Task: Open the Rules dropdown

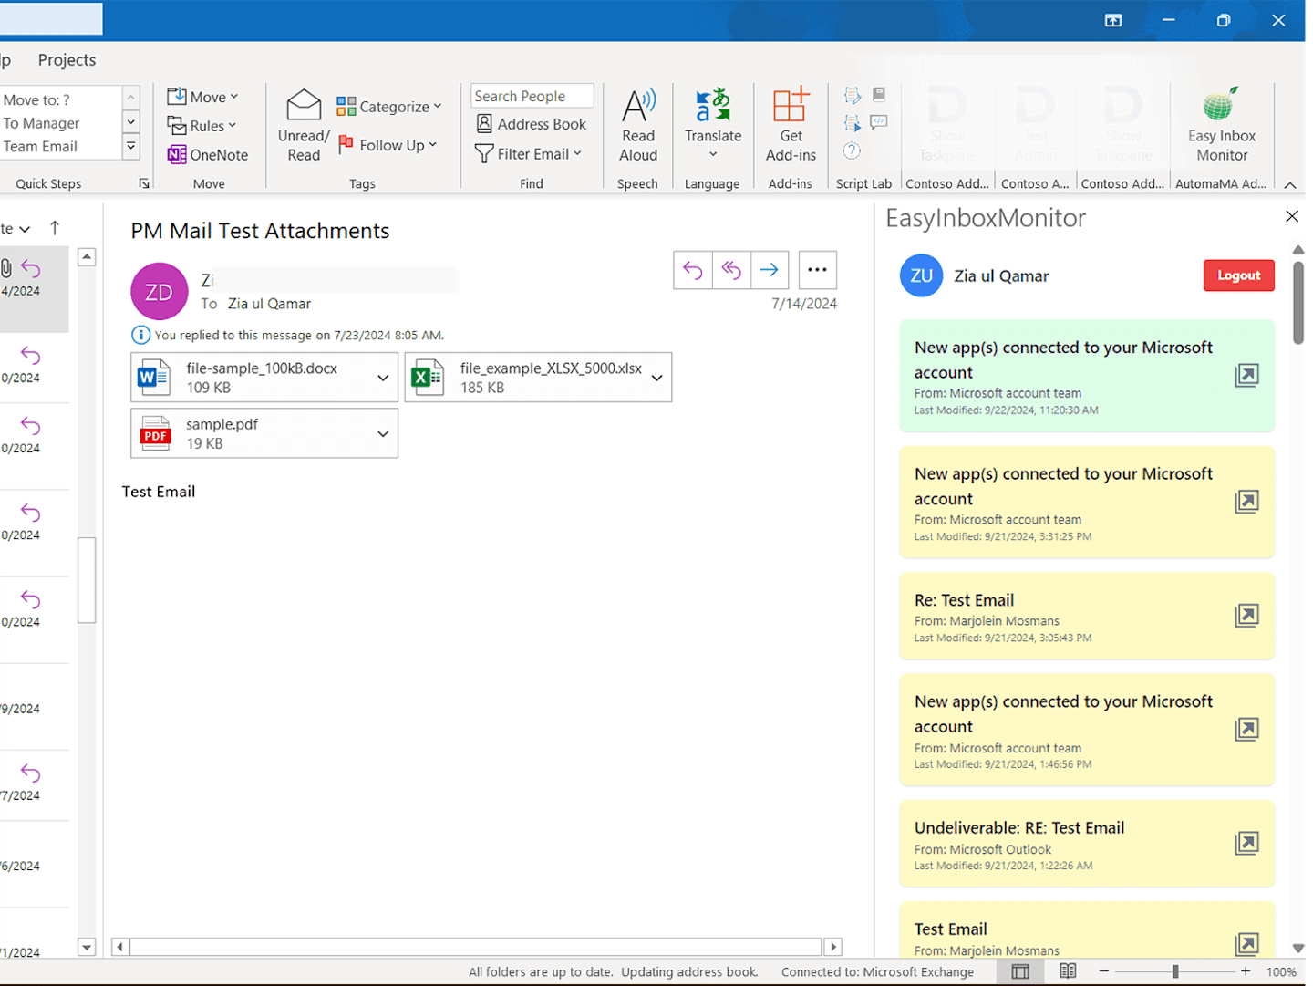Action: (202, 126)
